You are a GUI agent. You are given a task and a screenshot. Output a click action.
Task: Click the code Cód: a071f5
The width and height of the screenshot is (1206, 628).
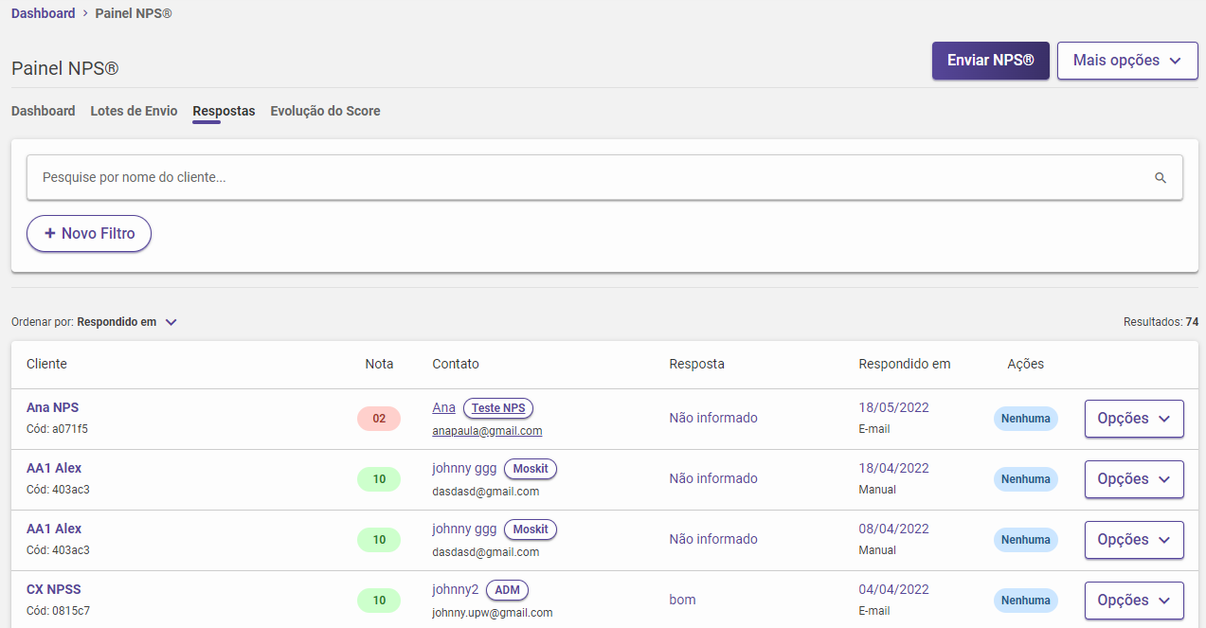coord(57,429)
